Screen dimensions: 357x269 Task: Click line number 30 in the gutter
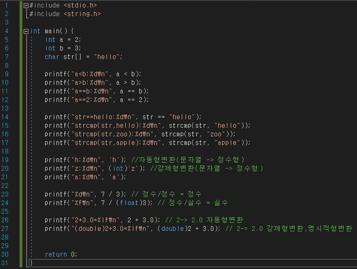[x=5, y=254]
